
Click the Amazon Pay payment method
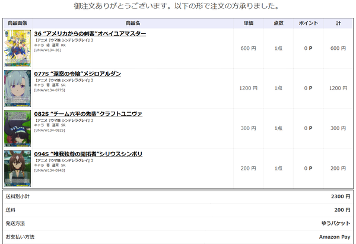click(335, 237)
